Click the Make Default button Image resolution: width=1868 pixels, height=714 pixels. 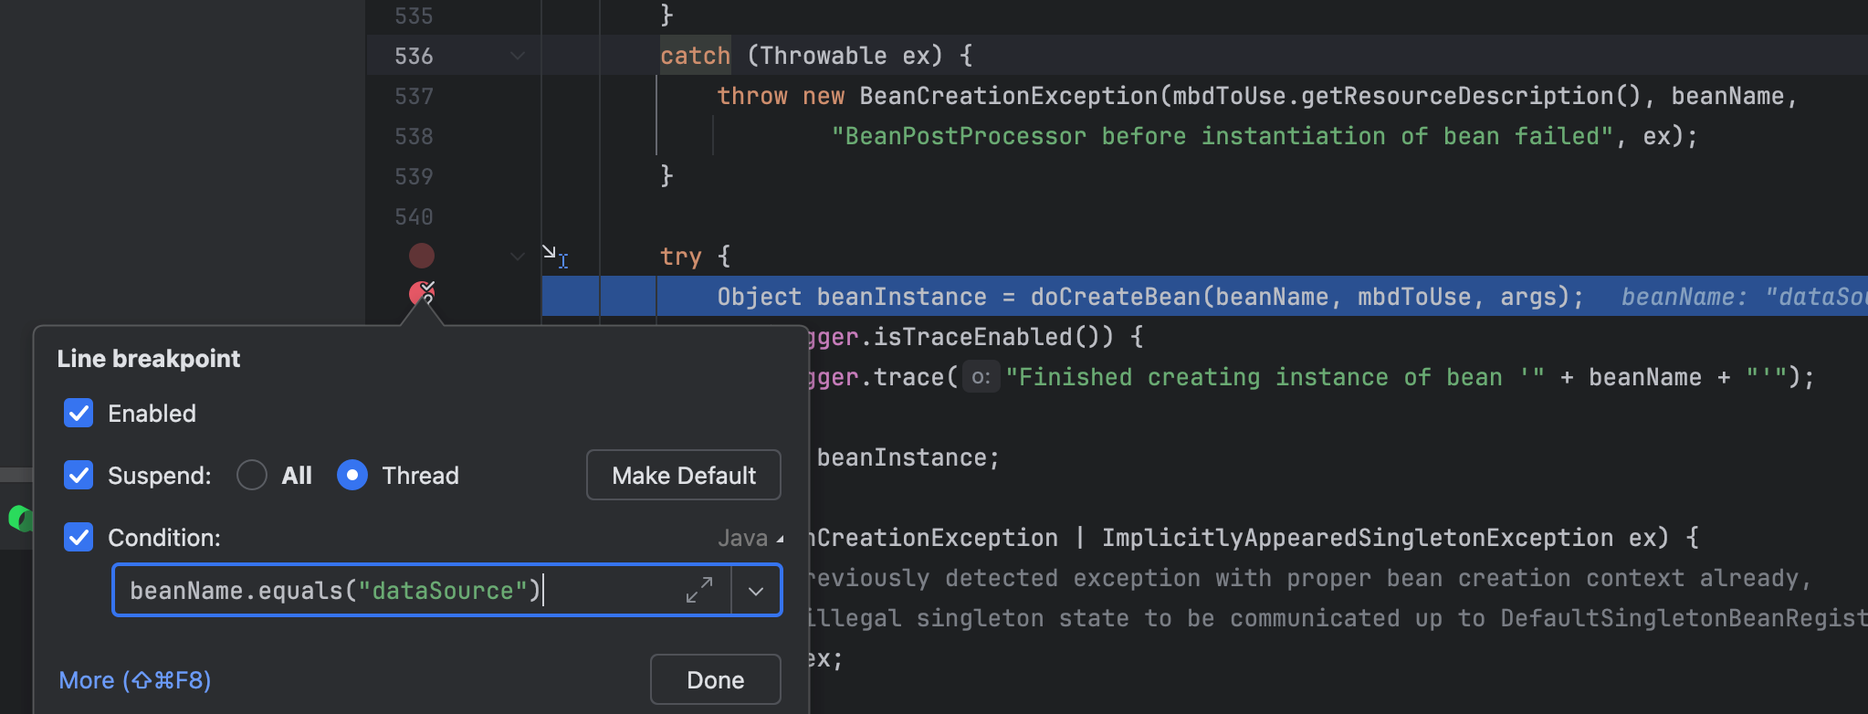point(684,475)
